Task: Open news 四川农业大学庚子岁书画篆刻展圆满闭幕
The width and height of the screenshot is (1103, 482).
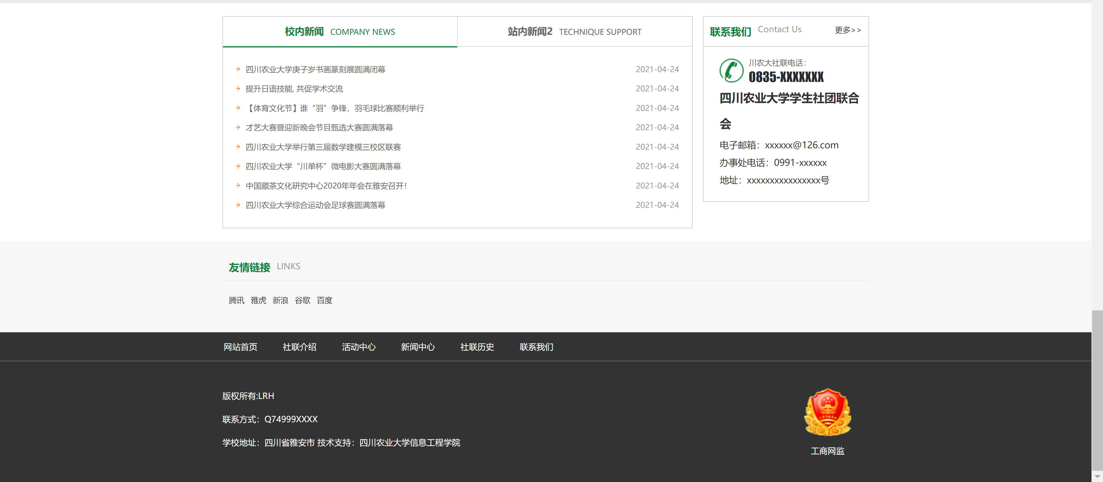Action: [315, 69]
